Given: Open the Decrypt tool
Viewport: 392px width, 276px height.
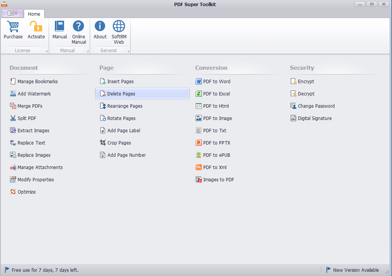Looking at the screenshot, I should tap(303, 94).
